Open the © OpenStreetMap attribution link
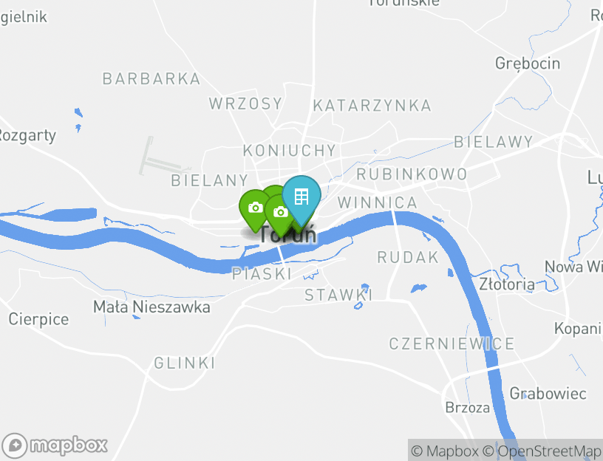 542,451
